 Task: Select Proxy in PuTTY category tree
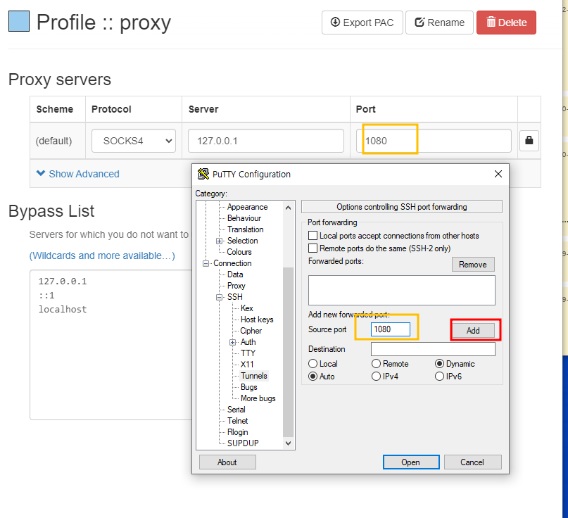coord(236,286)
